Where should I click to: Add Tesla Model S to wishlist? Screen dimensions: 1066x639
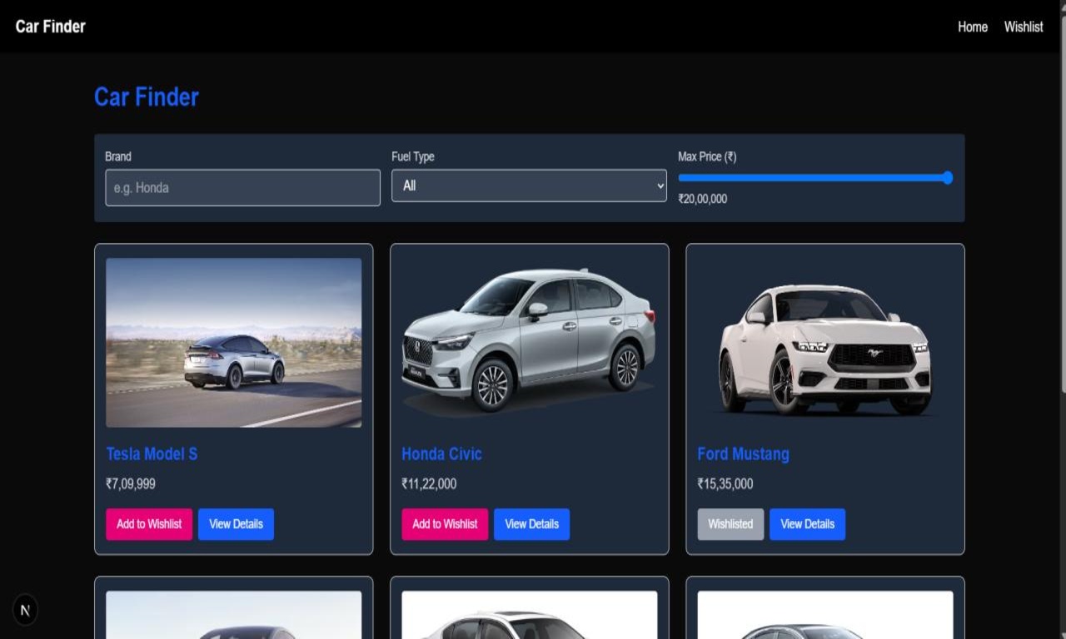[x=149, y=524]
